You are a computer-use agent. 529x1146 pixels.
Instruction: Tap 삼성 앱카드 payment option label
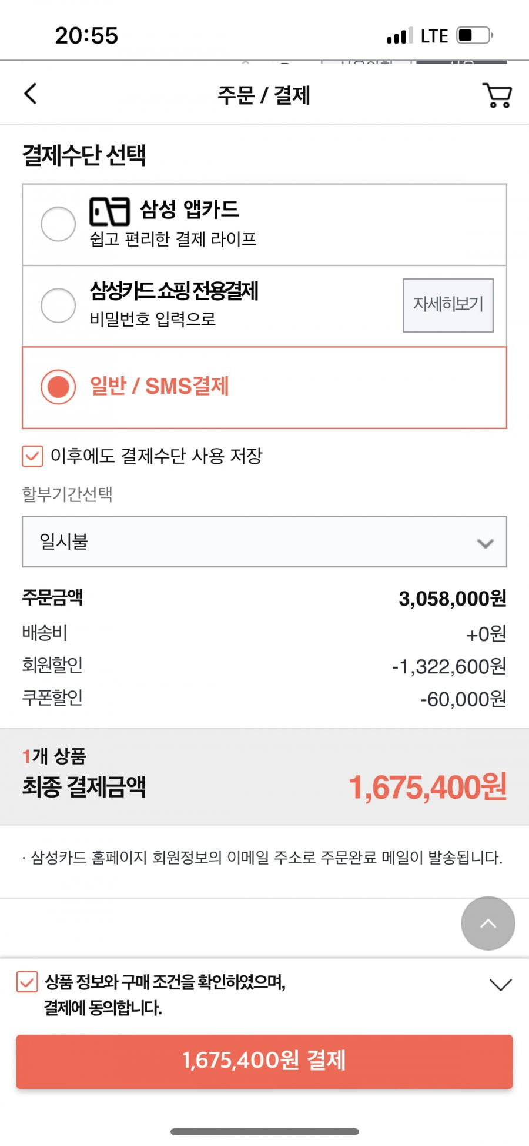(x=189, y=209)
